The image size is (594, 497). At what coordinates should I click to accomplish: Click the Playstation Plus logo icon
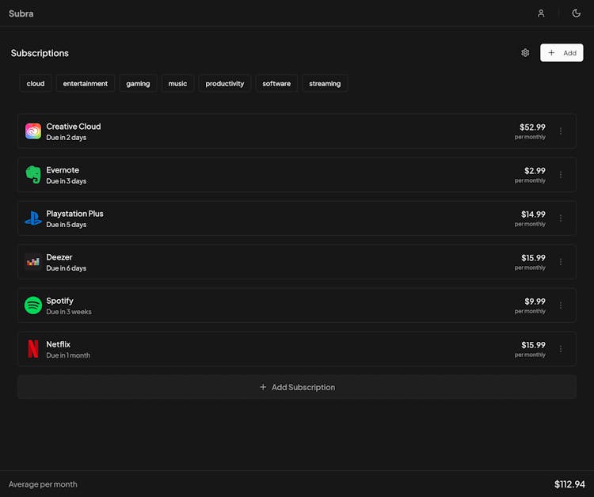(x=32, y=218)
